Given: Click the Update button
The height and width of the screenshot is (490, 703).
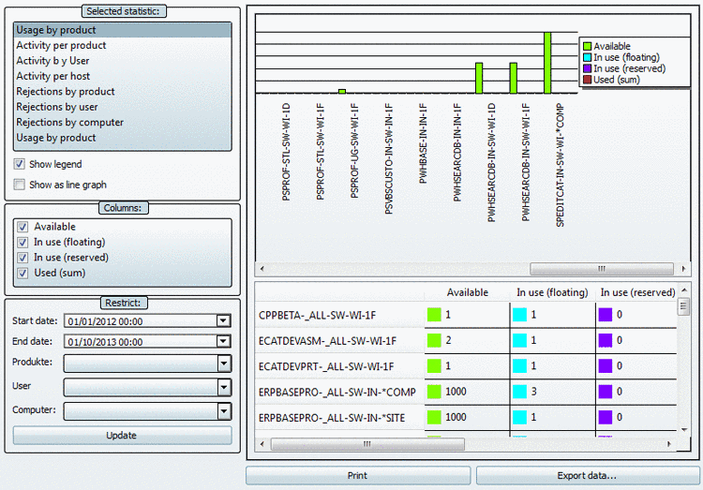Looking at the screenshot, I should pos(123,436).
